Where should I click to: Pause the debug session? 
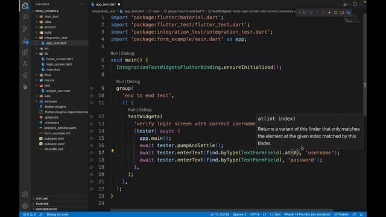pos(305,13)
